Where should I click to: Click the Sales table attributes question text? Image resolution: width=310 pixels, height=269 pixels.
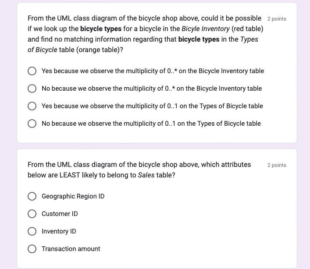click(139, 170)
